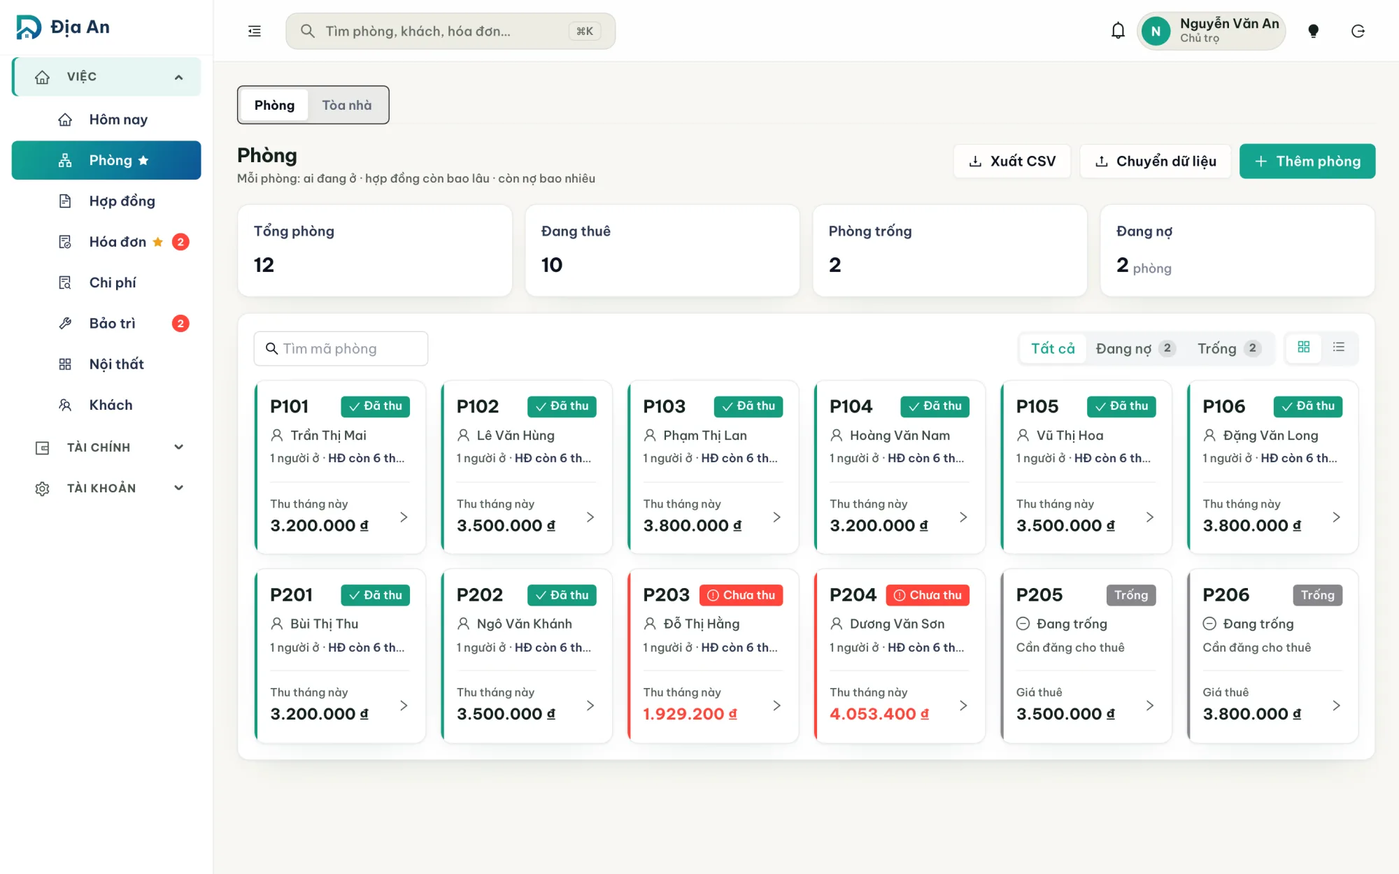This screenshot has width=1399, height=874.
Task: Switch to list view icon
Action: click(1339, 348)
